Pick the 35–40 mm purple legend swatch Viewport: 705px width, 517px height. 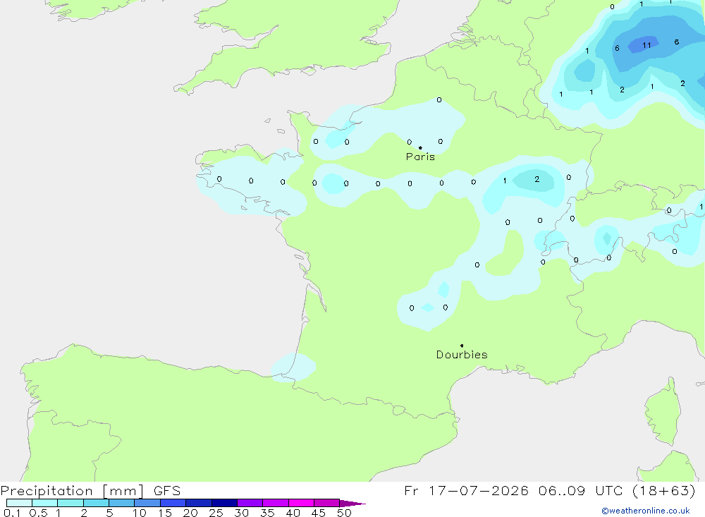276,503
